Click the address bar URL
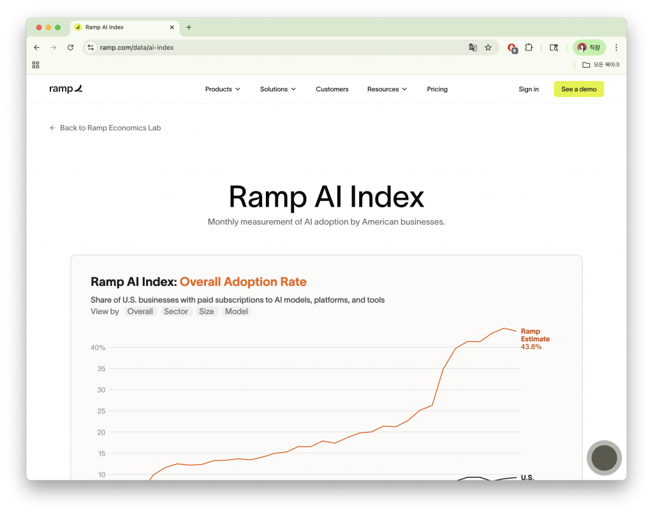This screenshot has height=515, width=653. (136, 47)
